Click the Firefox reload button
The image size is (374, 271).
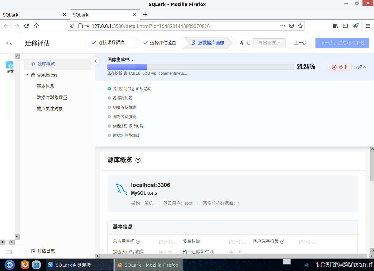click(x=26, y=26)
